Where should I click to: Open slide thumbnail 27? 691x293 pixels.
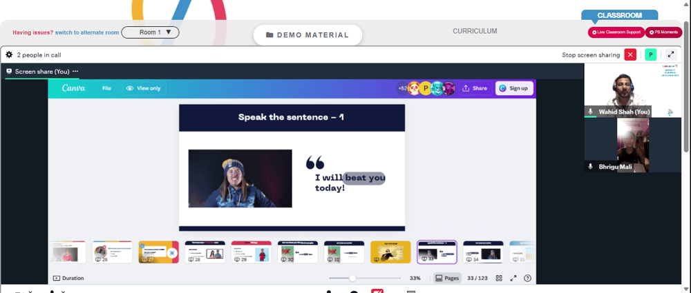click(159, 252)
